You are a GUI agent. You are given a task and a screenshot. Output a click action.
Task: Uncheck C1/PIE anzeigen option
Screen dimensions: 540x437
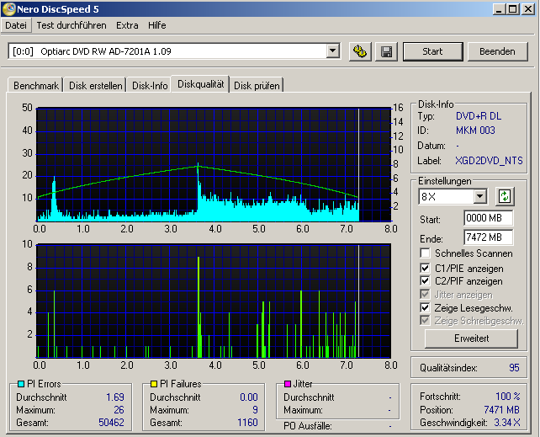click(426, 268)
